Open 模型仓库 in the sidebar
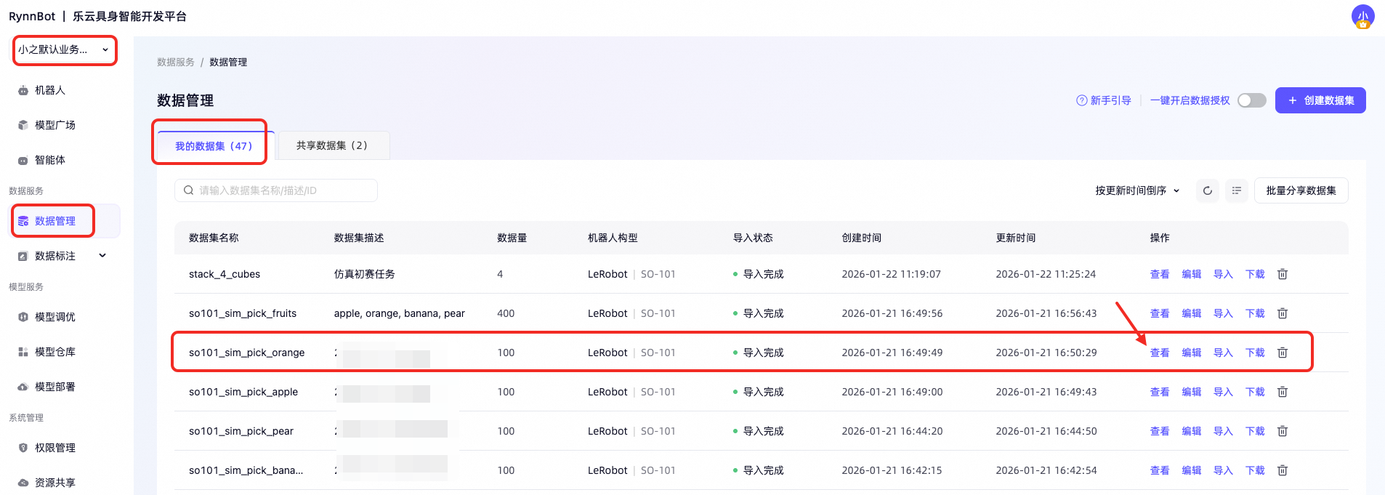Viewport: 1385px width, 495px height. point(54,352)
